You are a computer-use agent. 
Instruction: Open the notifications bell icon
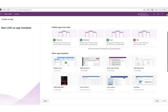[x=154, y=14]
